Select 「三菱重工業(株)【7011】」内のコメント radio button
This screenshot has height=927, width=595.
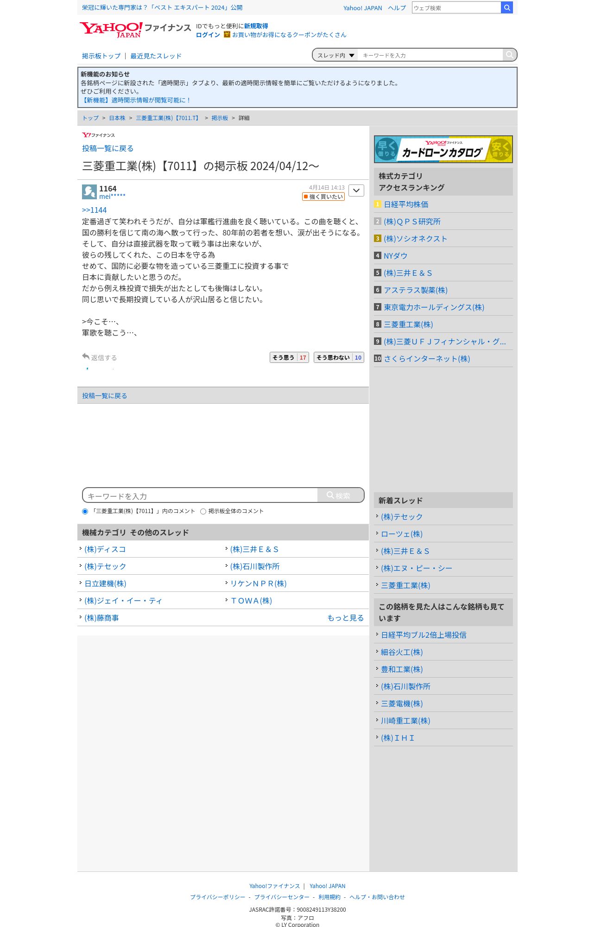tap(85, 511)
